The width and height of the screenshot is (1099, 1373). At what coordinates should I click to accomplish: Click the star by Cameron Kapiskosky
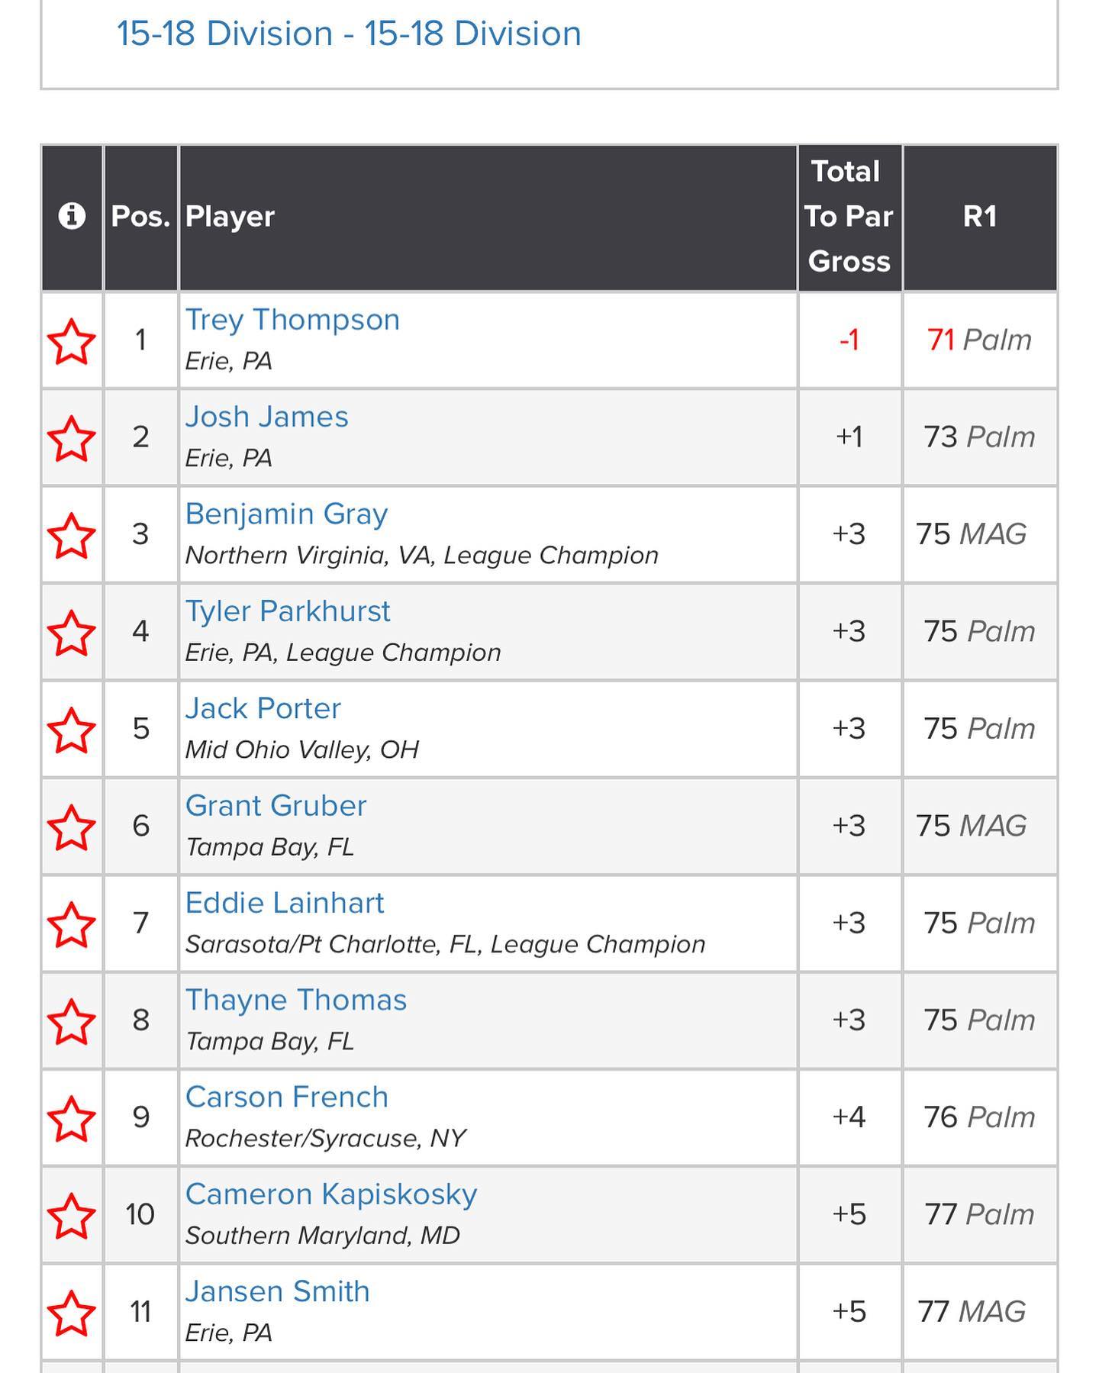tap(72, 1215)
